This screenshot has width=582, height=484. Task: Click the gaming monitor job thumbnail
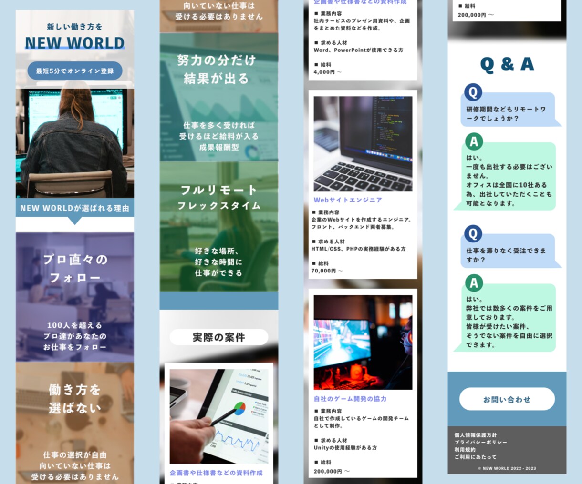pos(363,342)
